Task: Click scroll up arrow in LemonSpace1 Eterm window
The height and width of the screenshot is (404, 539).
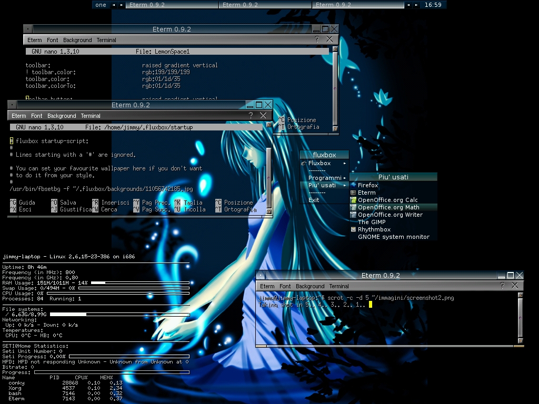Action: (x=335, y=49)
